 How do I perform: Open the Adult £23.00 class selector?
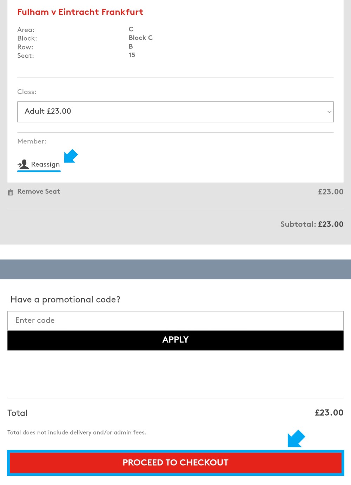click(175, 112)
